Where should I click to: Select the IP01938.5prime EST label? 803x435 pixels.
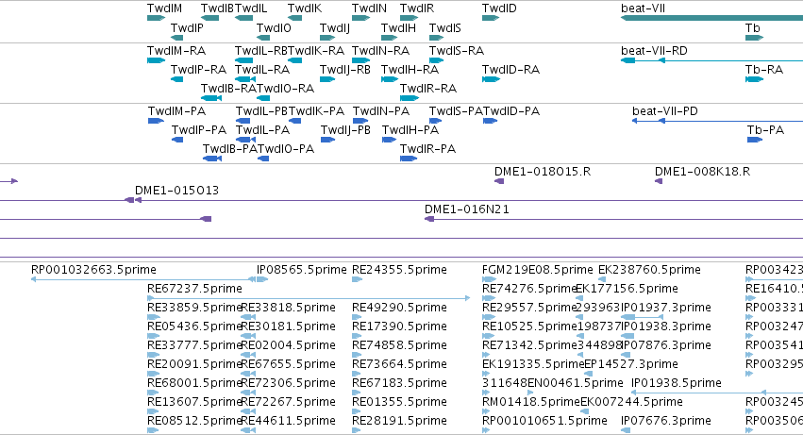click(676, 383)
